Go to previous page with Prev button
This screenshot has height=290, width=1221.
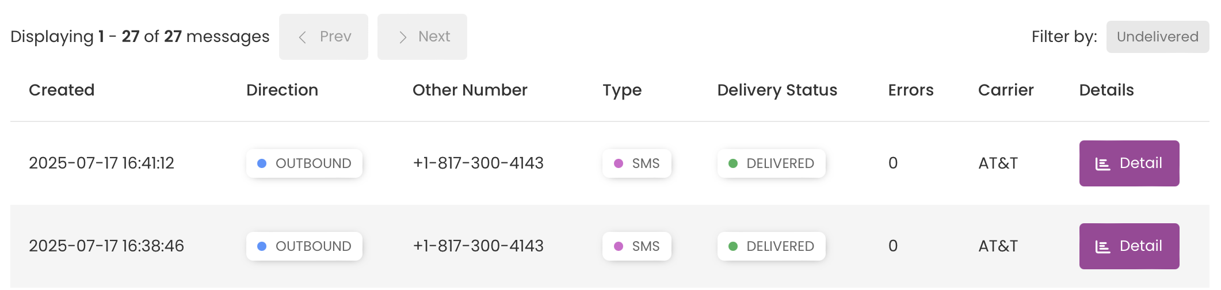coord(323,37)
